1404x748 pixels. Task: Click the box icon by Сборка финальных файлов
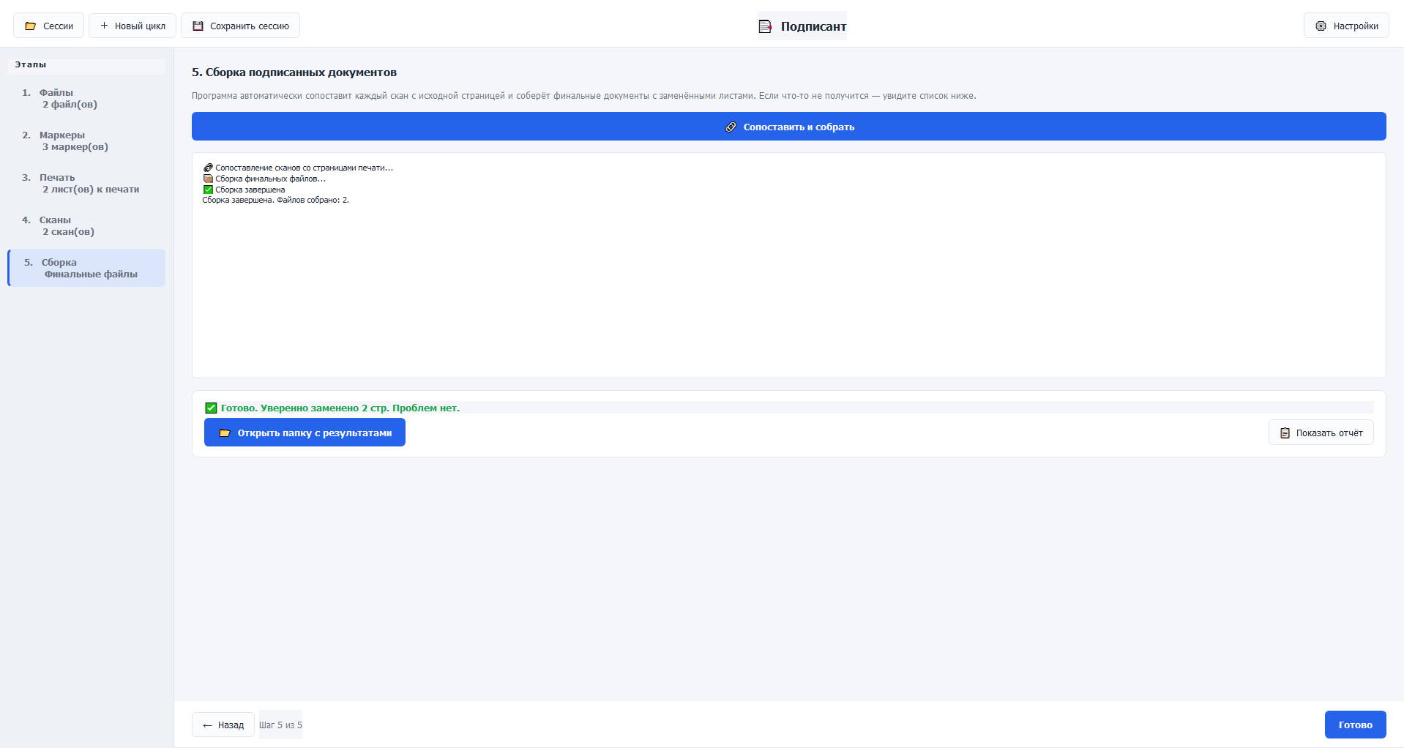click(x=208, y=179)
